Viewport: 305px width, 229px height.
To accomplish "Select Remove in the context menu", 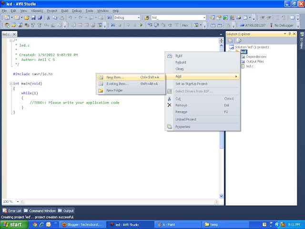I will coord(202,105).
